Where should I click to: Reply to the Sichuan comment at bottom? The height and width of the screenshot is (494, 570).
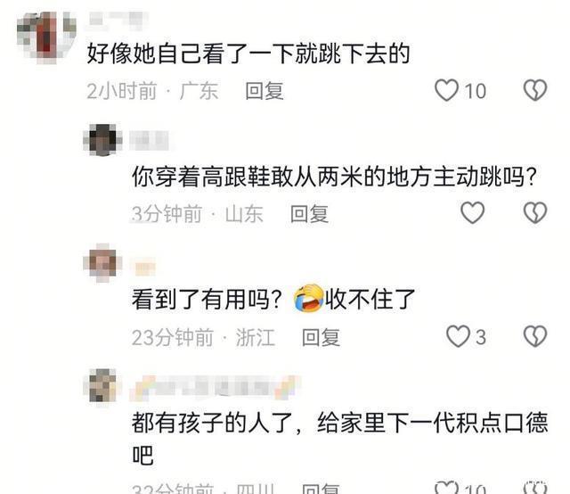click(321, 489)
